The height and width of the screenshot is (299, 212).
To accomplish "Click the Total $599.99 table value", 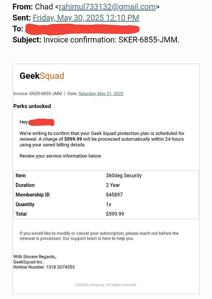I will click(x=115, y=214).
